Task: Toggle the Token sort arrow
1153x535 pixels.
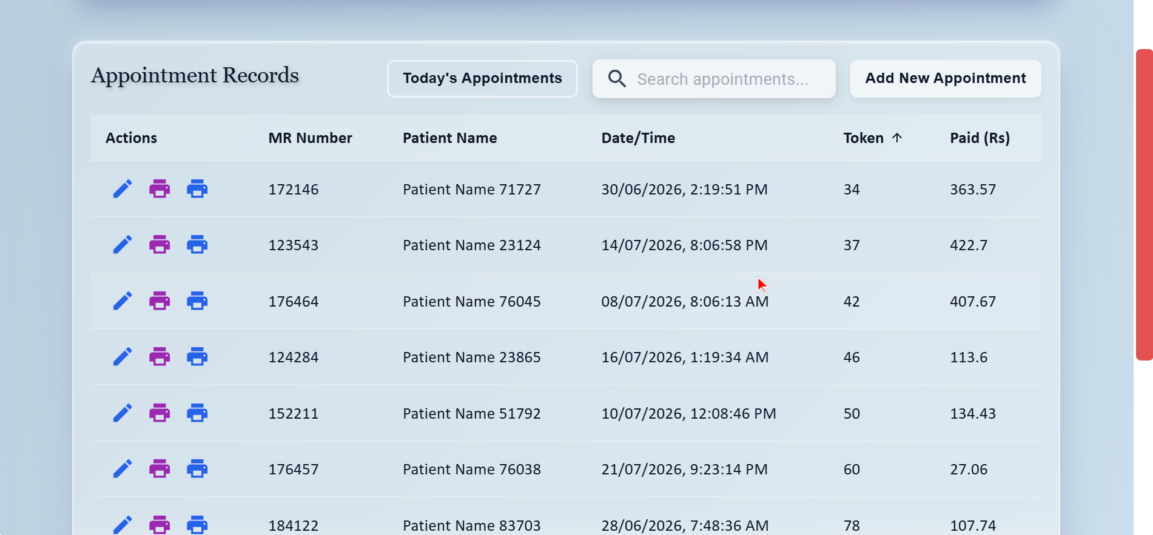Action: [897, 138]
